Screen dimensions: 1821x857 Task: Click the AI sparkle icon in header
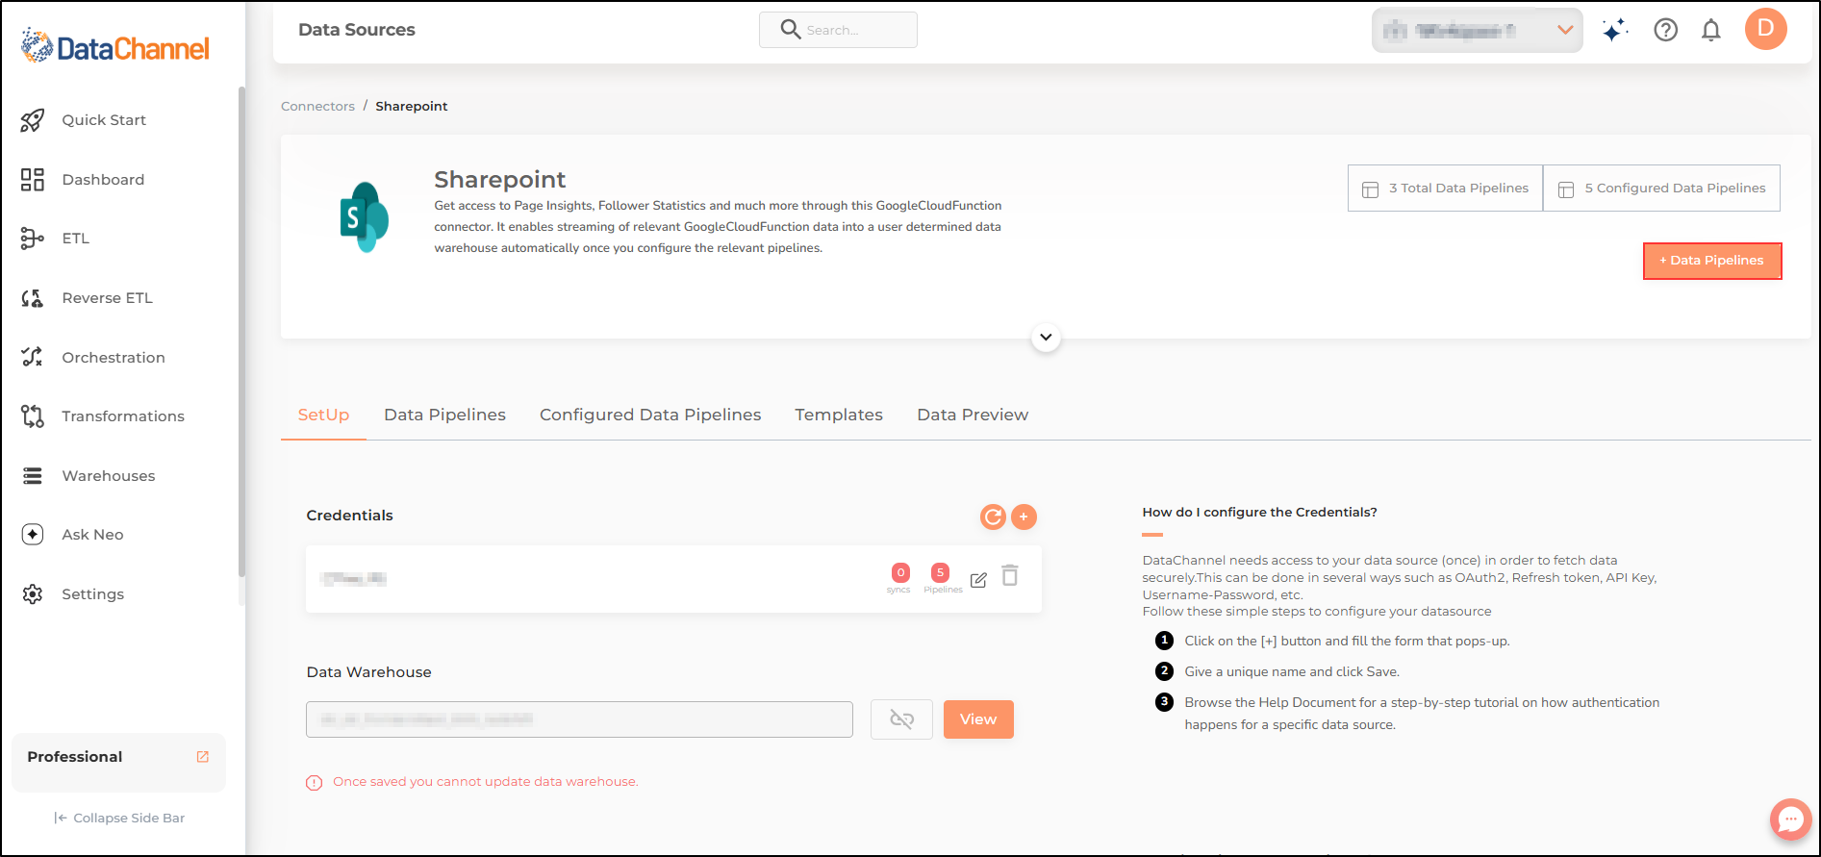(1615, 30)
